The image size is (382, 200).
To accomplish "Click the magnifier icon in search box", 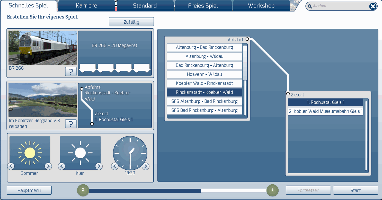I will pos(310,6).
